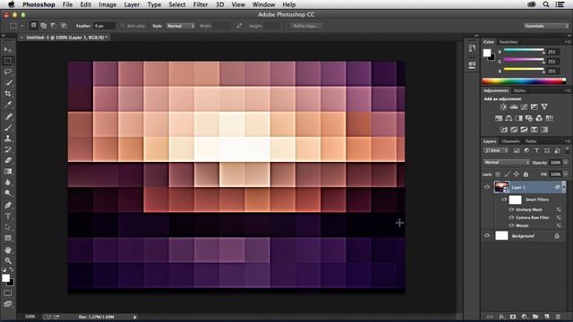Select the Eyedropper tool
Image resolution: width=573 pixels, height=322 pixels.
(8, 105)
